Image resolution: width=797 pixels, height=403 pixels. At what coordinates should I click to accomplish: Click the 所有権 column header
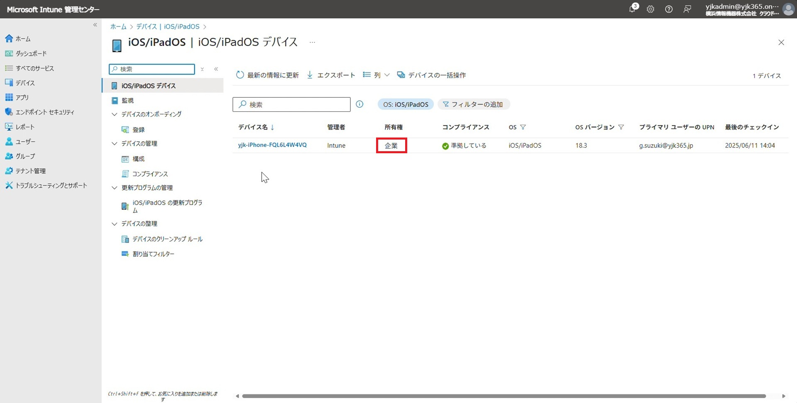(x=393, y=127)
